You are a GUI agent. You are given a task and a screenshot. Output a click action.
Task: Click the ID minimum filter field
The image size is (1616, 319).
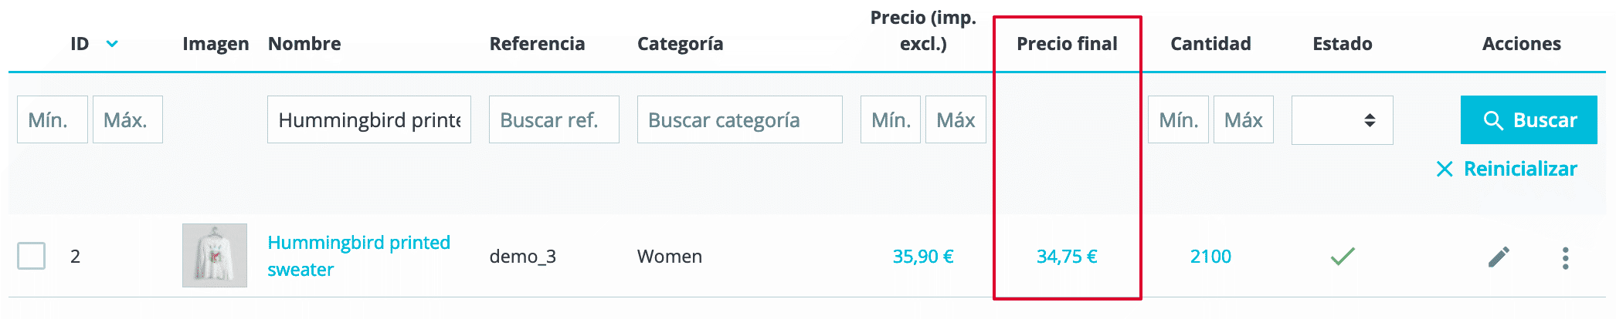pyautogui.click(x=53, y=119)
